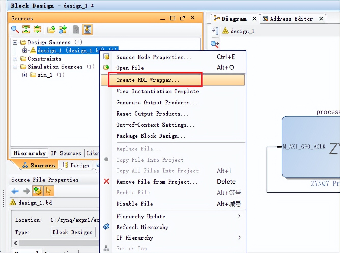
Task: Select the zoom magnifier icon beside the Diagram
Action: pos(215,44)
